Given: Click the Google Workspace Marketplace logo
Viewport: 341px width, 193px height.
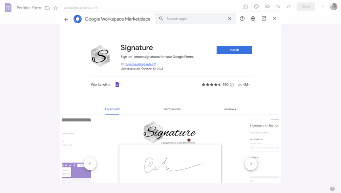Looking at the screenshot, I should point(77,19).
